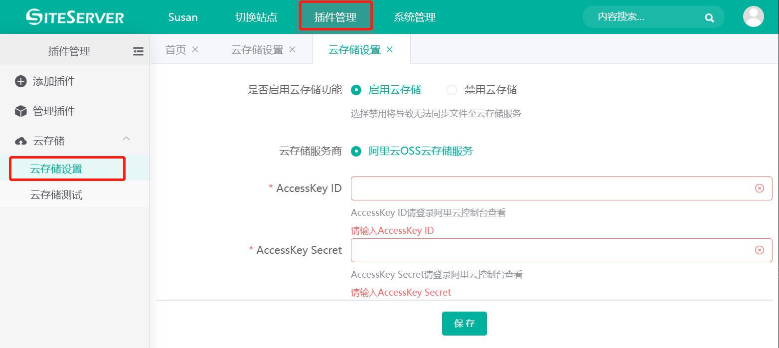779x348 pixels.
Task: Open the 切换站点 menu
Action: click(256, 17)
